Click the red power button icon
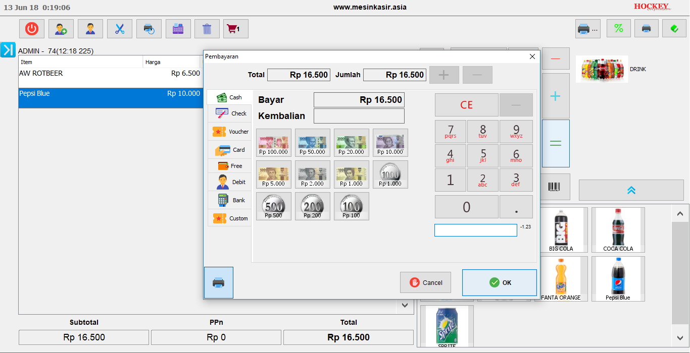The image size is (690, 353). (x=32, y=29)
